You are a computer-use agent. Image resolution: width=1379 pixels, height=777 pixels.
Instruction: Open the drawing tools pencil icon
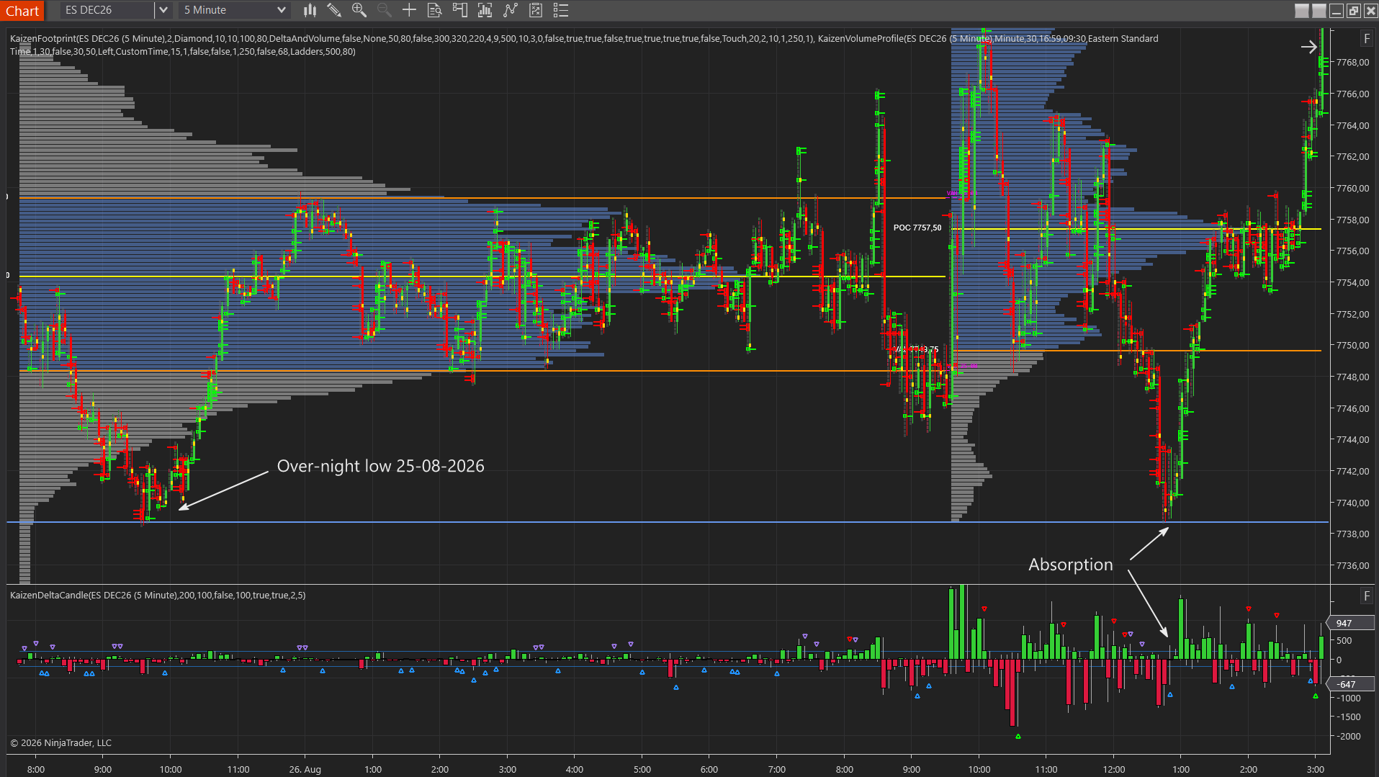pyautogui.click(x=334, y=10)
